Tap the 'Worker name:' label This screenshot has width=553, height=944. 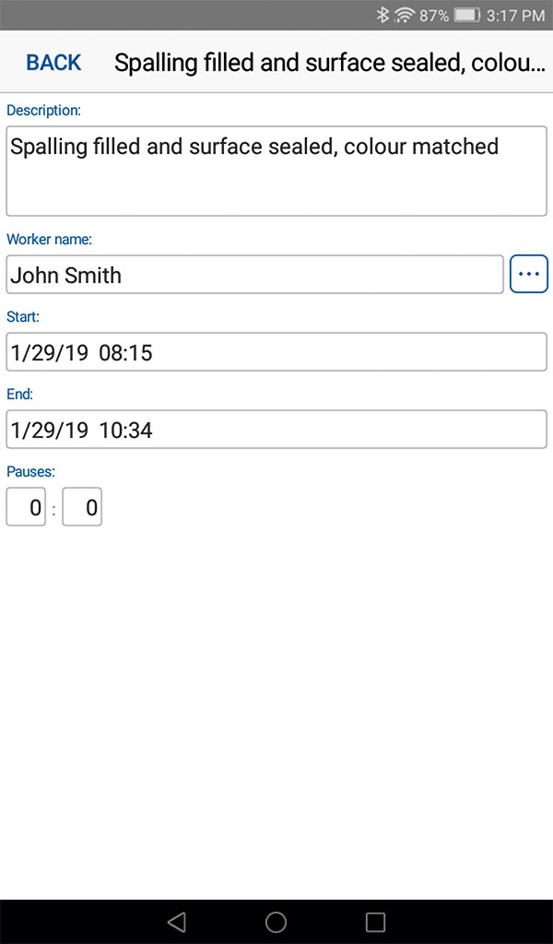coord(49,240)
